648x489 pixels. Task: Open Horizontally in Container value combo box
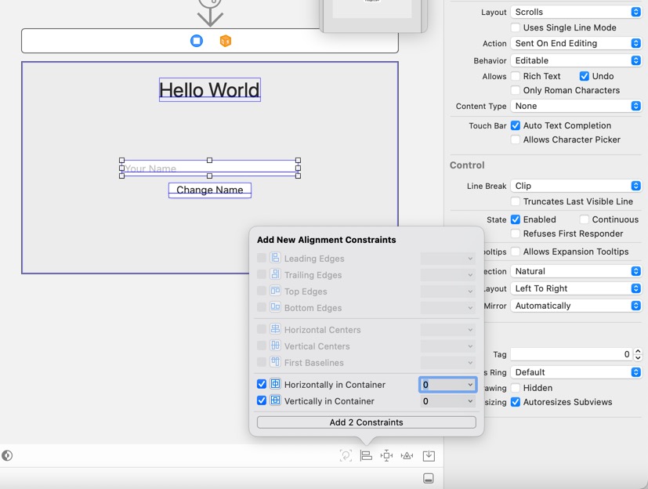(448, 385)
